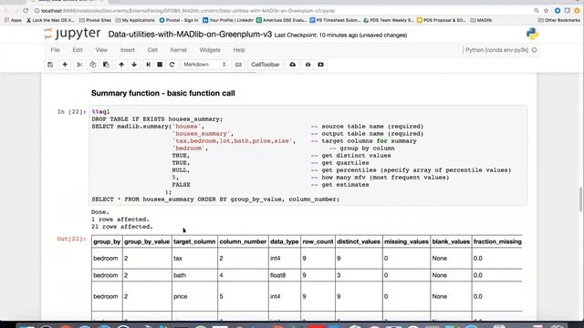Paste cells below icon
Screen dimensions: 584x328
pyautogui.click(x=106, y=65)
